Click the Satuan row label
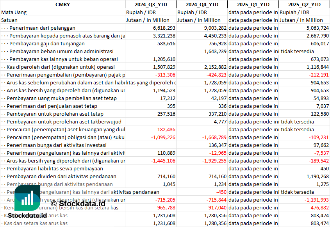 point(9,20)
